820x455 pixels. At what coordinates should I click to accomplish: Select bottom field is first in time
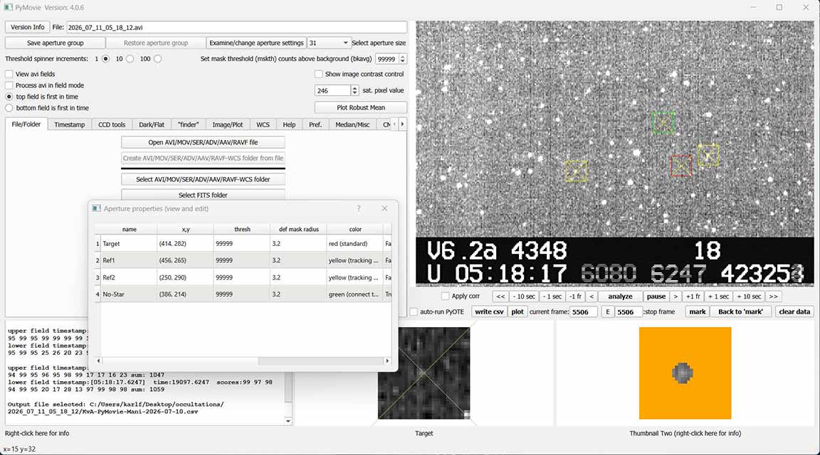tap(9, 108)
